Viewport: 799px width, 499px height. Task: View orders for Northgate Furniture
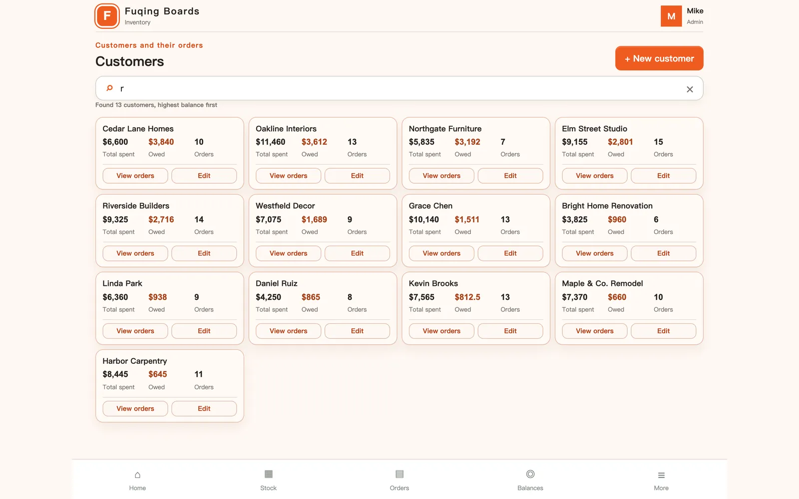[441, 176]
